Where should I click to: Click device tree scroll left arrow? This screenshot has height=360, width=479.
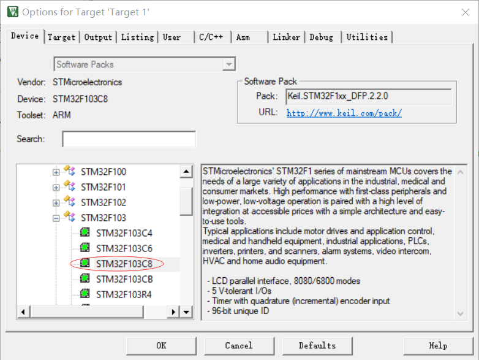(23, 312)
